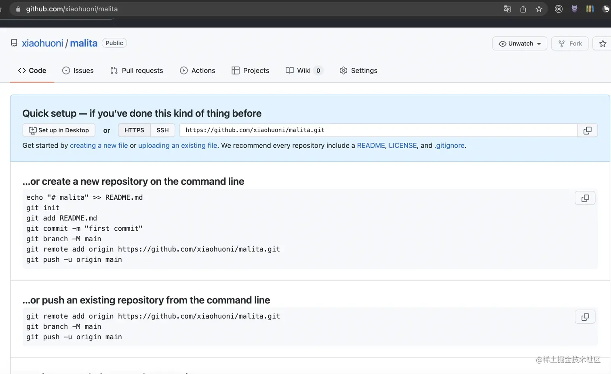Select the HTTPS clone option

tap(134, 130)
